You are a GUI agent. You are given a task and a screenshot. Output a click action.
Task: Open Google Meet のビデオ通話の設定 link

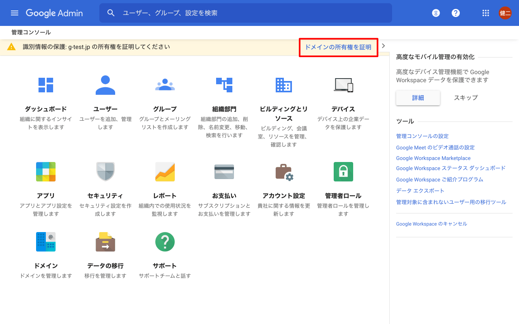point(435,147)
